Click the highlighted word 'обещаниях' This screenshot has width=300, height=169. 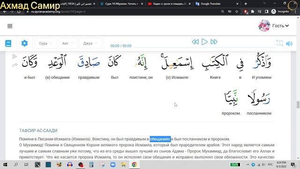(x=160, y=139)
